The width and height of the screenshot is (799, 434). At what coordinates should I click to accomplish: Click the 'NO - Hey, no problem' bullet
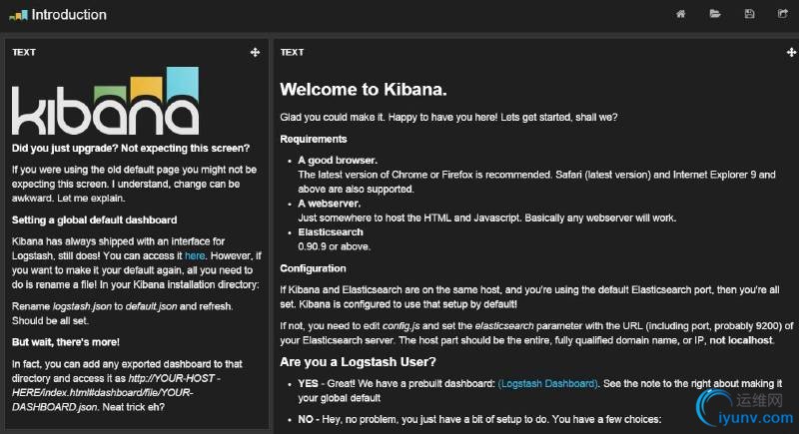[479, 419]
